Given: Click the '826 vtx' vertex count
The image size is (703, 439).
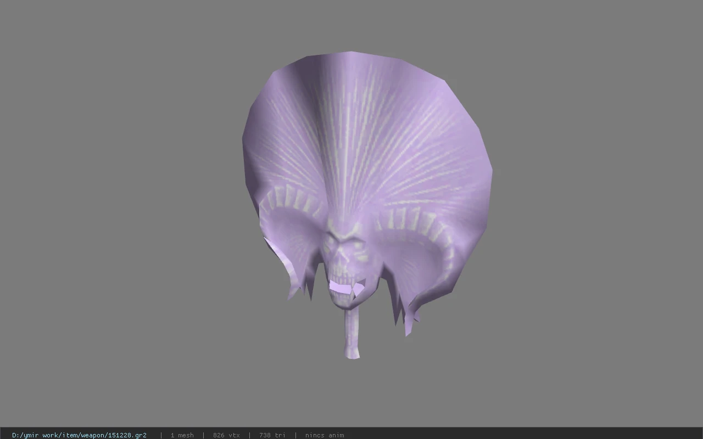Looking at the screenshot, I should click(226, 435).
